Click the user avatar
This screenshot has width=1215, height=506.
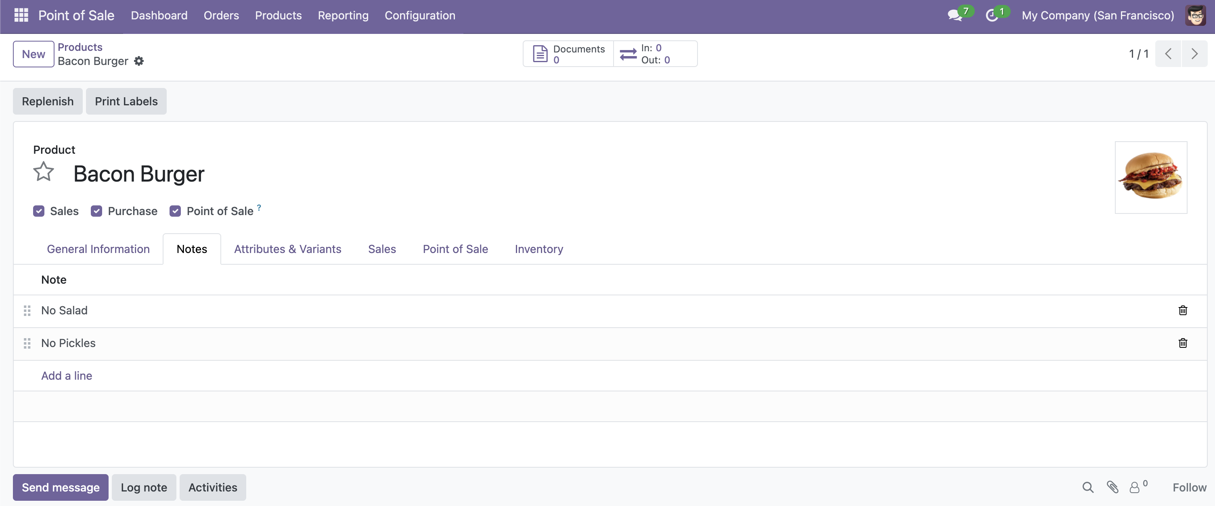click(x=1195, y=15)
